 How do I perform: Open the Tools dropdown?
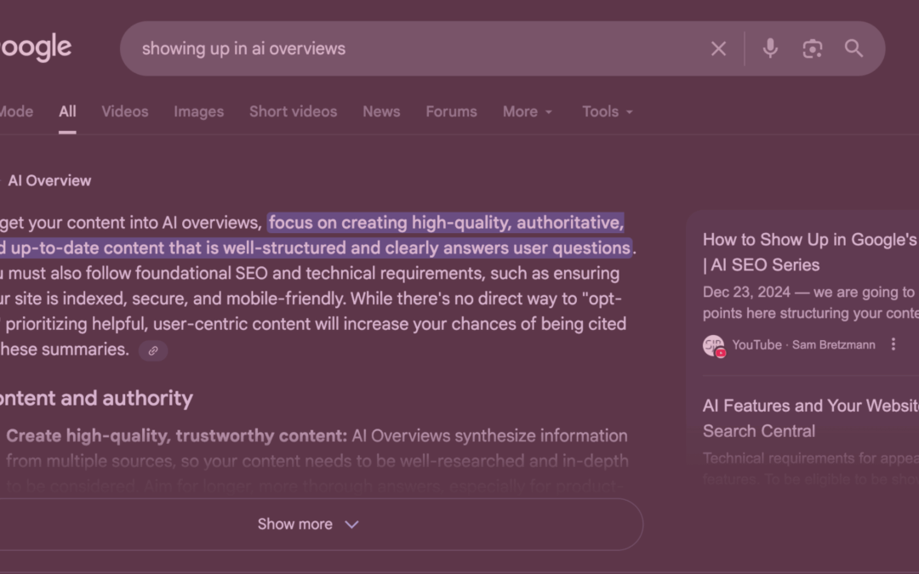pyautogui.click(x=606, y=111)
